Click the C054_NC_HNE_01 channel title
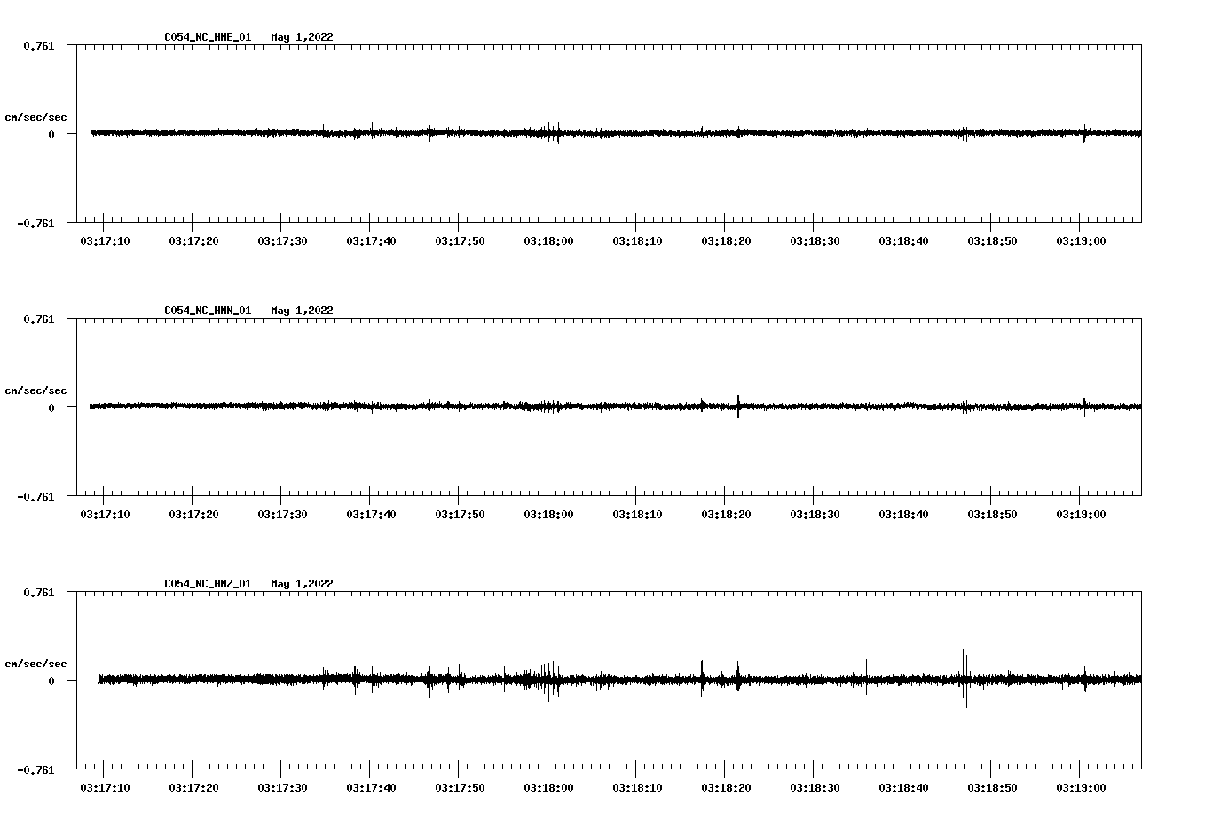1205x820 pixels. (x=208, y=37)
